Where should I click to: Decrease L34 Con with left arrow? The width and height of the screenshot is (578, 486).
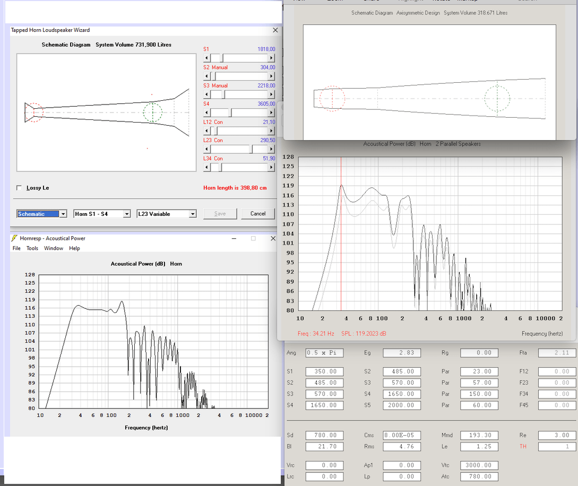206,167
